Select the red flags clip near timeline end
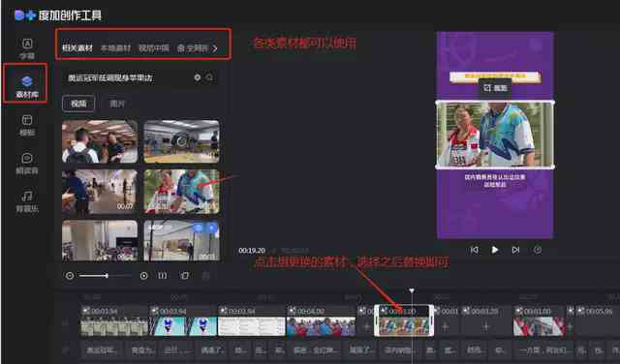The height and width of the screenshot is (364, 620). (539, 320)
